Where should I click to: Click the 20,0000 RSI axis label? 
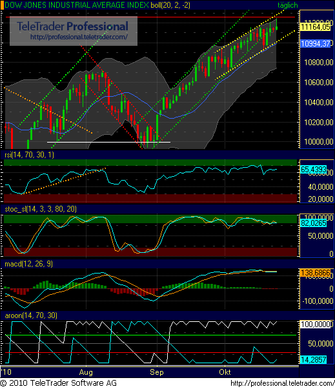click(320, 199)
